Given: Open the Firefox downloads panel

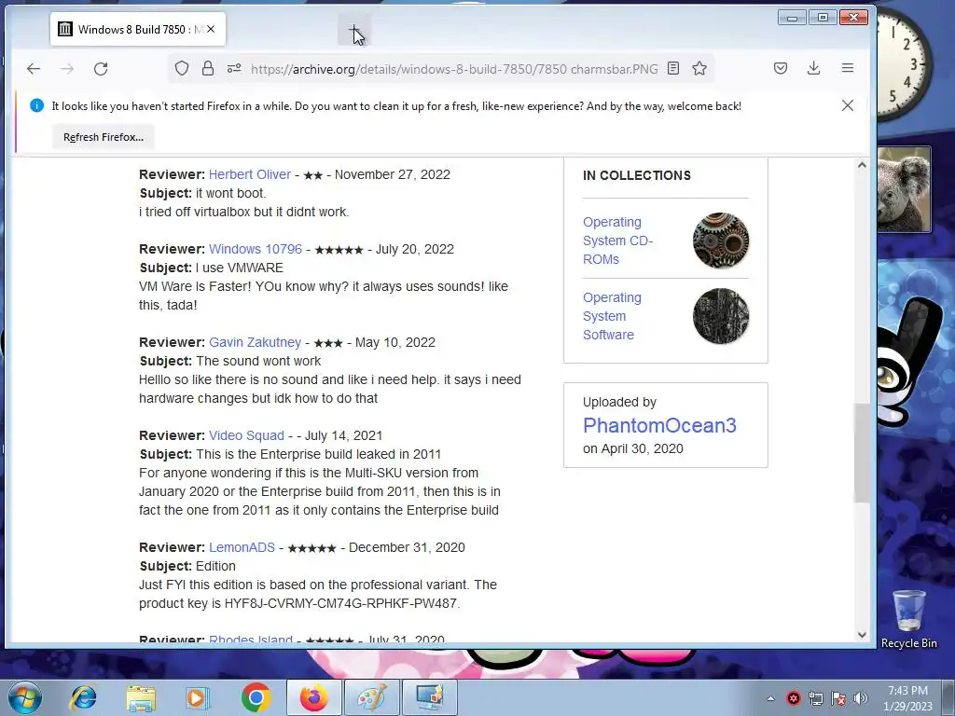Looking at the screenshot, I should [813, 68].
